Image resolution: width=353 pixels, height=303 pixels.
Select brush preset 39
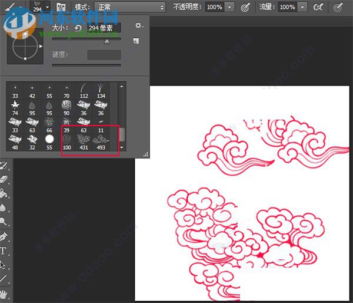coord(66,125)
